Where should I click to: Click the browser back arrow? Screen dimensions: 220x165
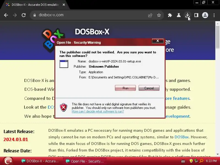point(6,15)
